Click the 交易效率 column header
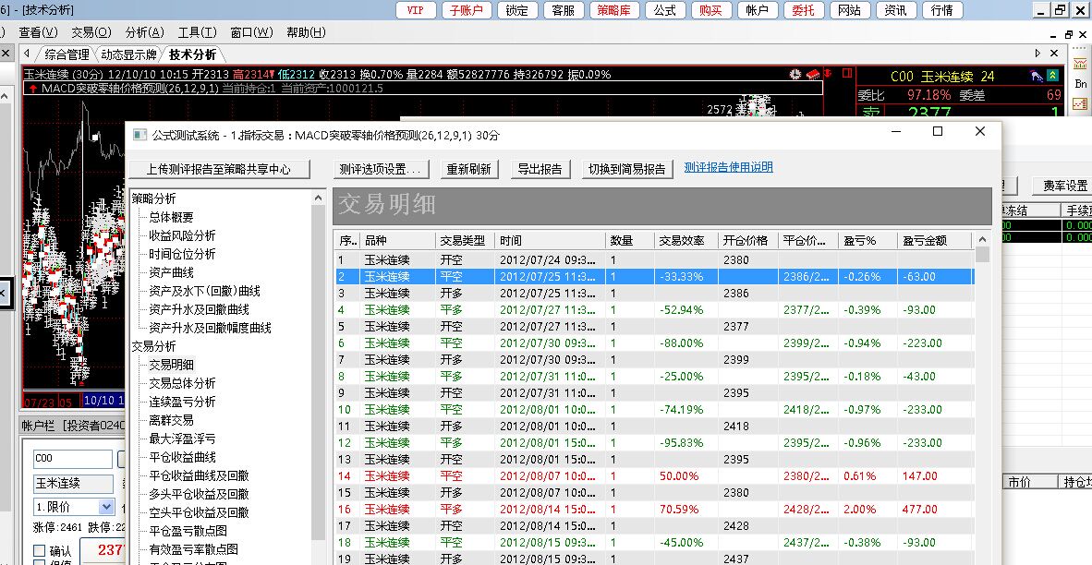This screenshot has height=565, width=1092. (x=686, y=240)
